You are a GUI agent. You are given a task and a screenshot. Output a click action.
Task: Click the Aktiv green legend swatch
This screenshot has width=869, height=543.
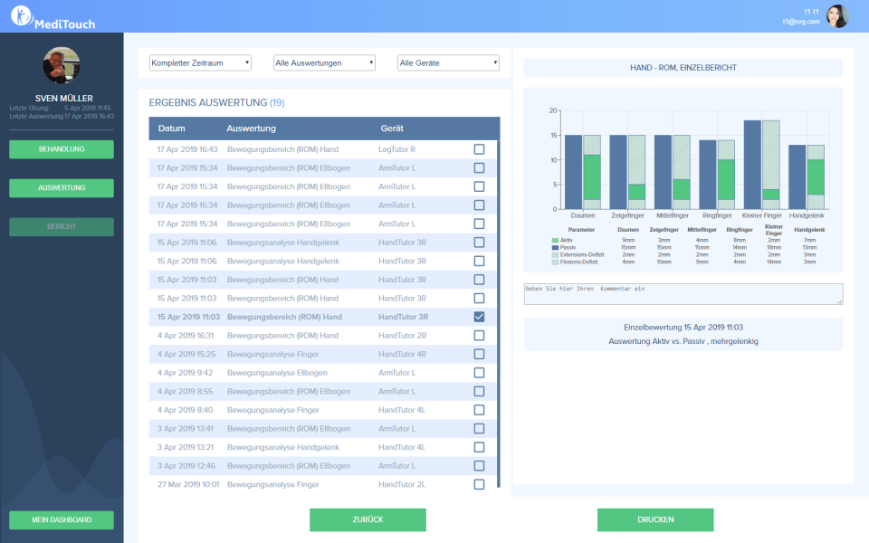click(555, 240)
